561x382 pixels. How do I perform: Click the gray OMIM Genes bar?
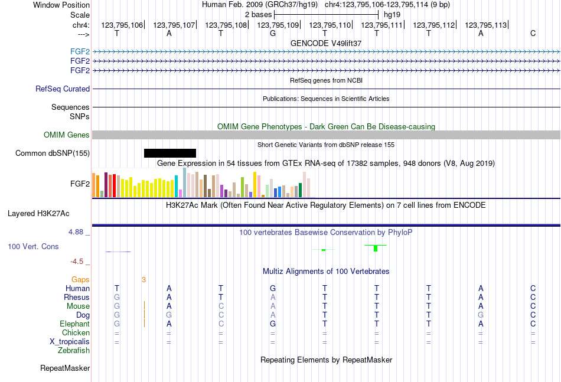(326, 135)
